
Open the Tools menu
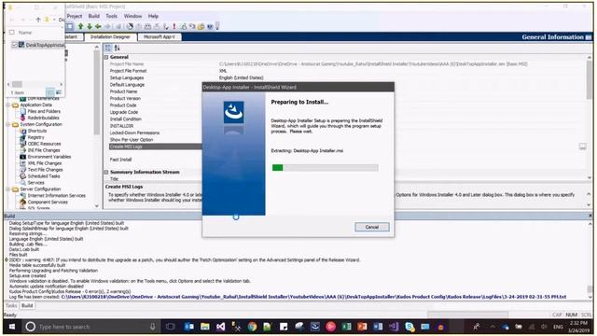coord(111,16)
